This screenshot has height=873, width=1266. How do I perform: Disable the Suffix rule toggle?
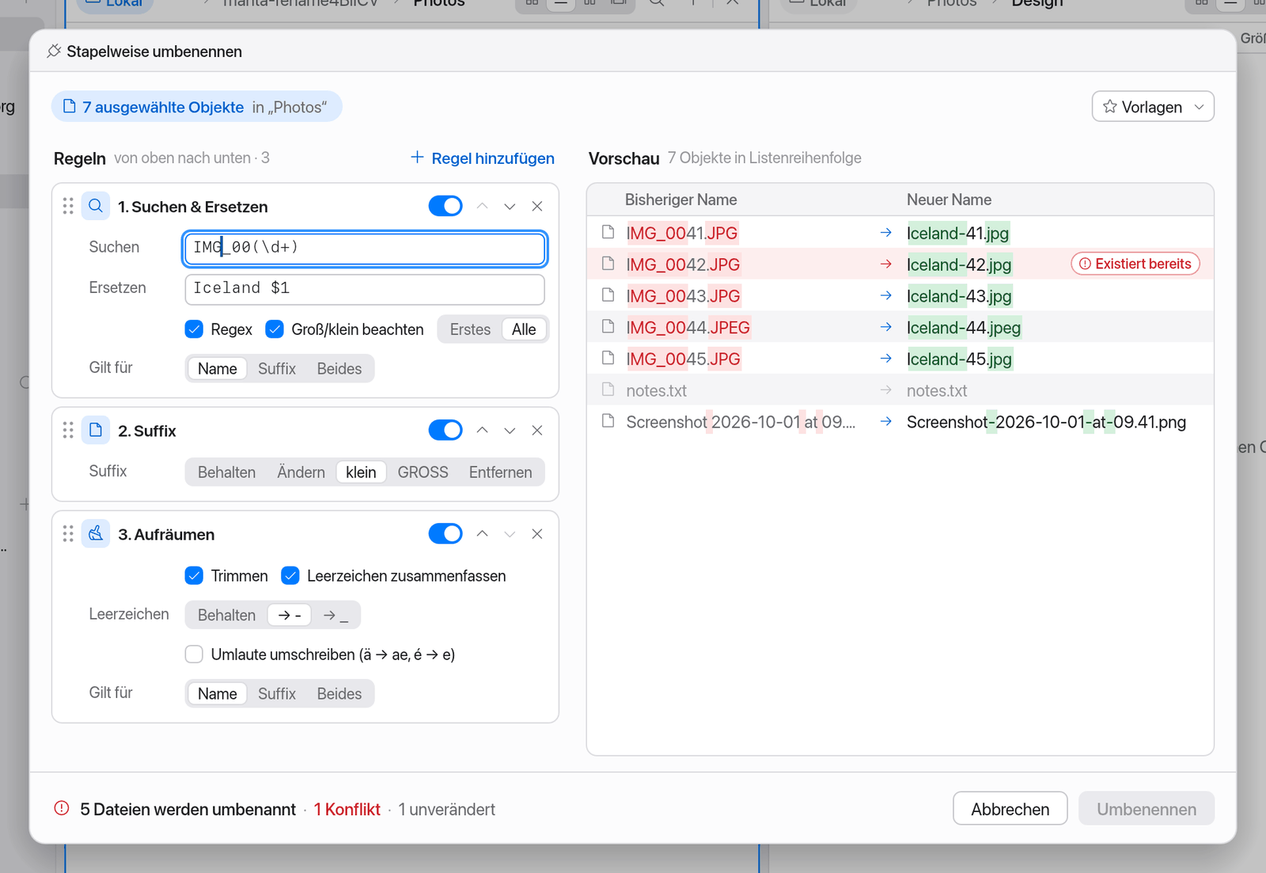click(x=445, y=431)
